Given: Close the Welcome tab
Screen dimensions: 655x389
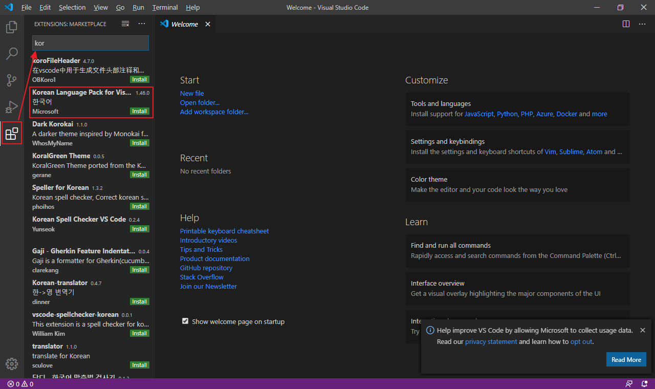Looking at the screenshot, I should [x=208, y=24].
